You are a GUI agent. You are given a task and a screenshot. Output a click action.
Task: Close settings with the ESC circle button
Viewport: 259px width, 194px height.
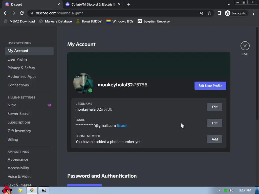[x=245, y=46]
